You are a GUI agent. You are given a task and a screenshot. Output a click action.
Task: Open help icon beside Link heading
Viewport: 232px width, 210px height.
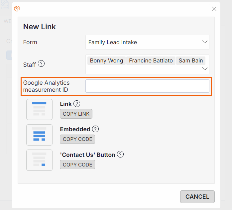tap(77, 104)
